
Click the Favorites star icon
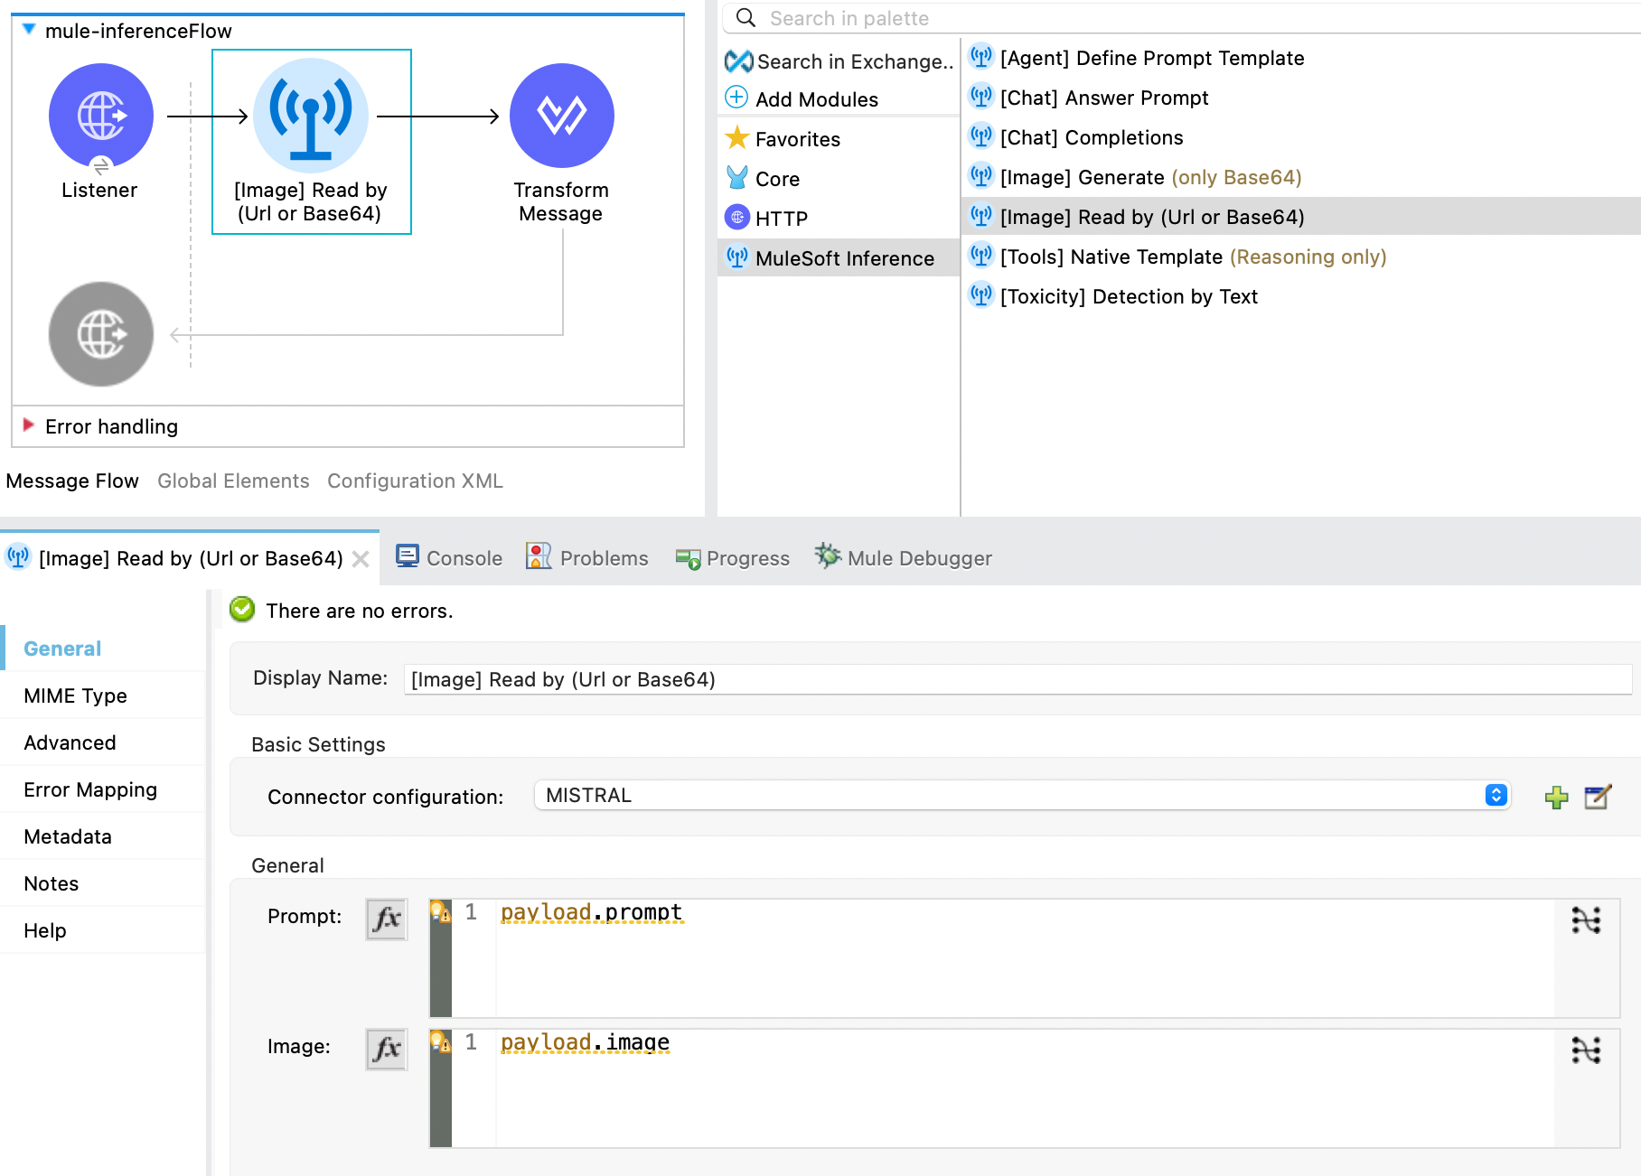(x=737, y=138)
